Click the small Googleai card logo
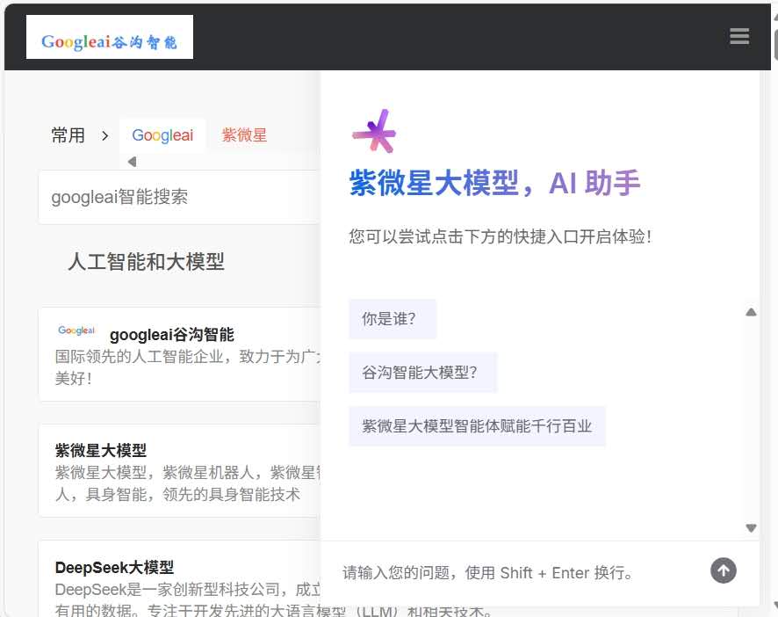Viewport: 778px width, 617px height. (76, 330)
